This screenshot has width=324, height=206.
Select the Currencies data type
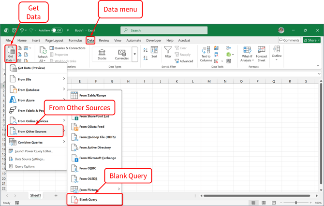click(122, 54)
